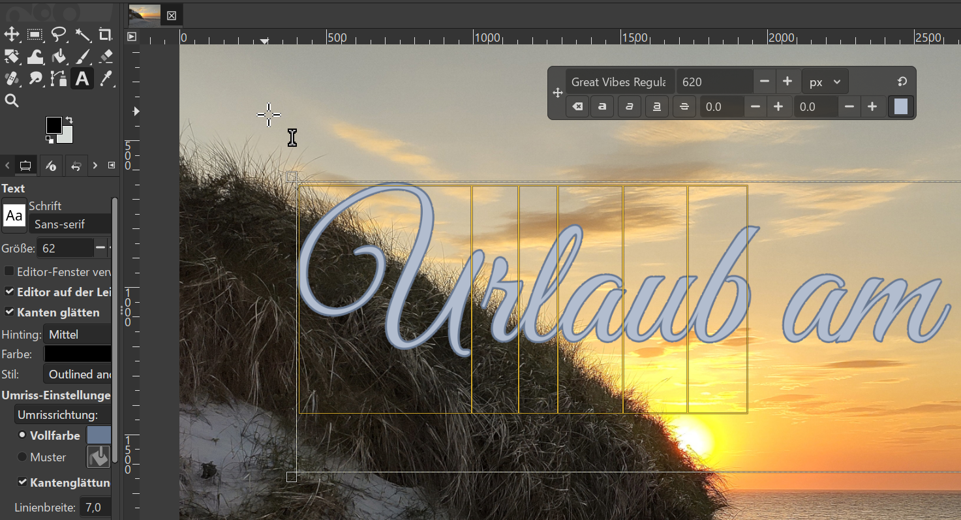Viewport: 961px width, 520px height.
Task: Increase the on-canvas font size with plus
Action: point(787,82)
